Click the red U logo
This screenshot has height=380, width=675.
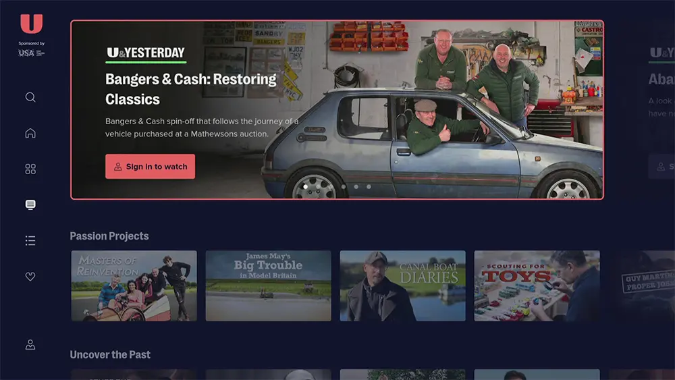pyautogui.click(x=32, y=24)
